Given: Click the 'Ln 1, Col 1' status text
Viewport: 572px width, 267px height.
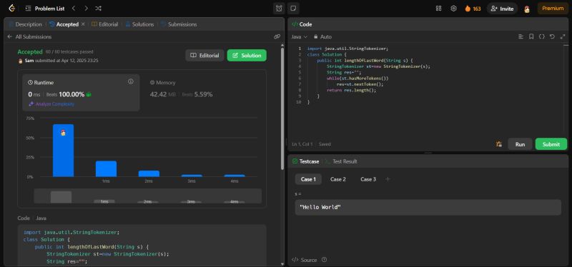Looking at the screenshot, I should pos(302,144).
